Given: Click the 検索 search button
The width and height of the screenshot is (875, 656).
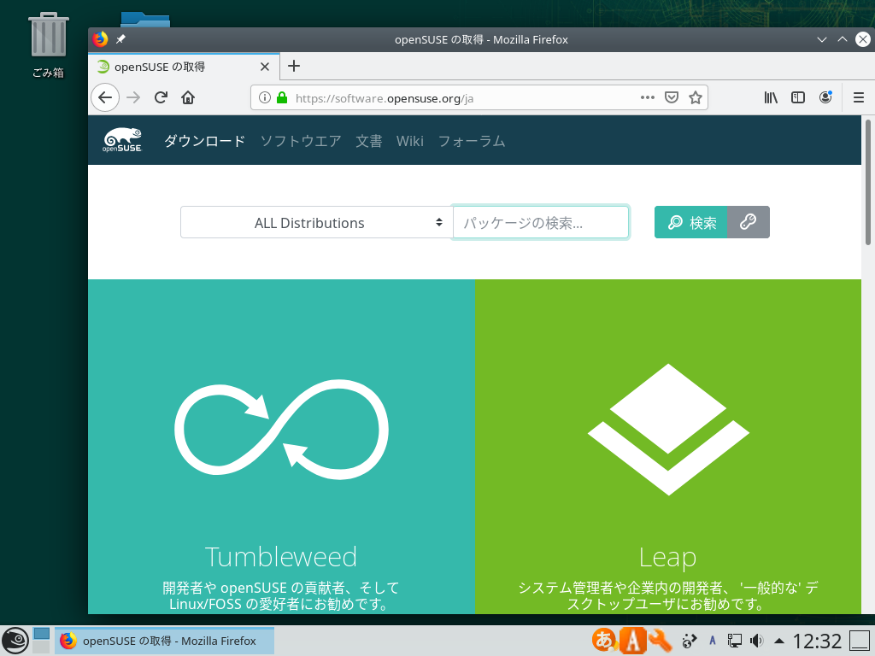Looking at the screenshot, I should point(690,223).
